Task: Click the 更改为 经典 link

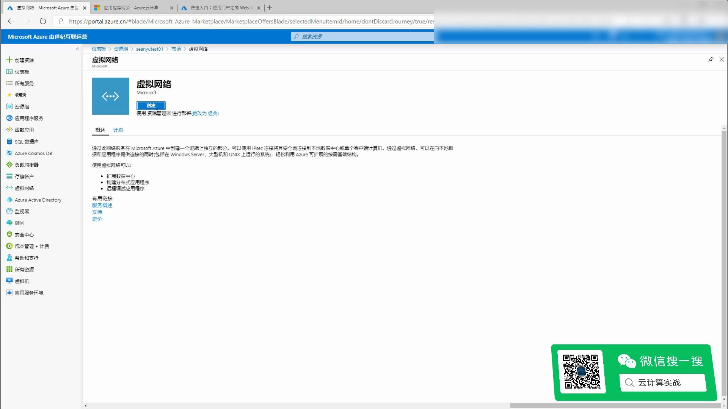Action: pyautogui.click(x=205, y=113)
